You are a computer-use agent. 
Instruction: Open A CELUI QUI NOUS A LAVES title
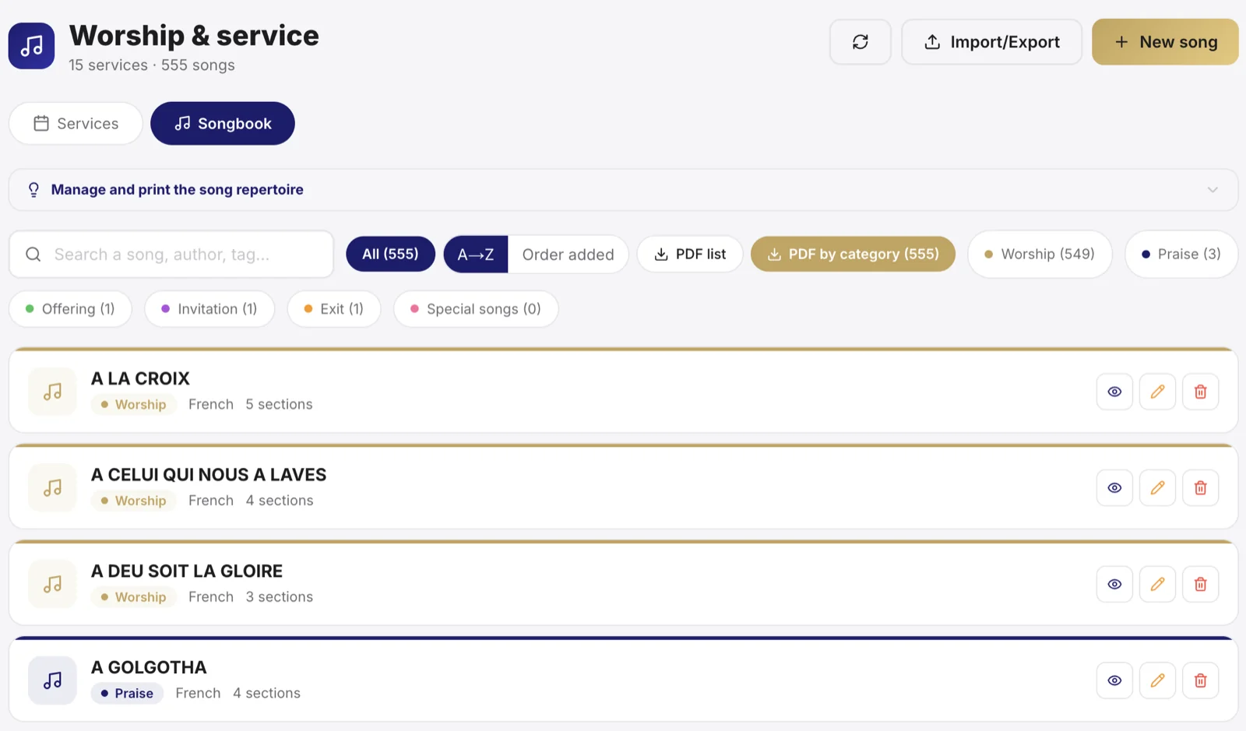tap(209, 475)
